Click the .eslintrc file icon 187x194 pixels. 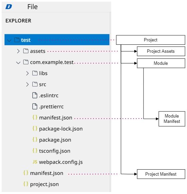point(35,95)
